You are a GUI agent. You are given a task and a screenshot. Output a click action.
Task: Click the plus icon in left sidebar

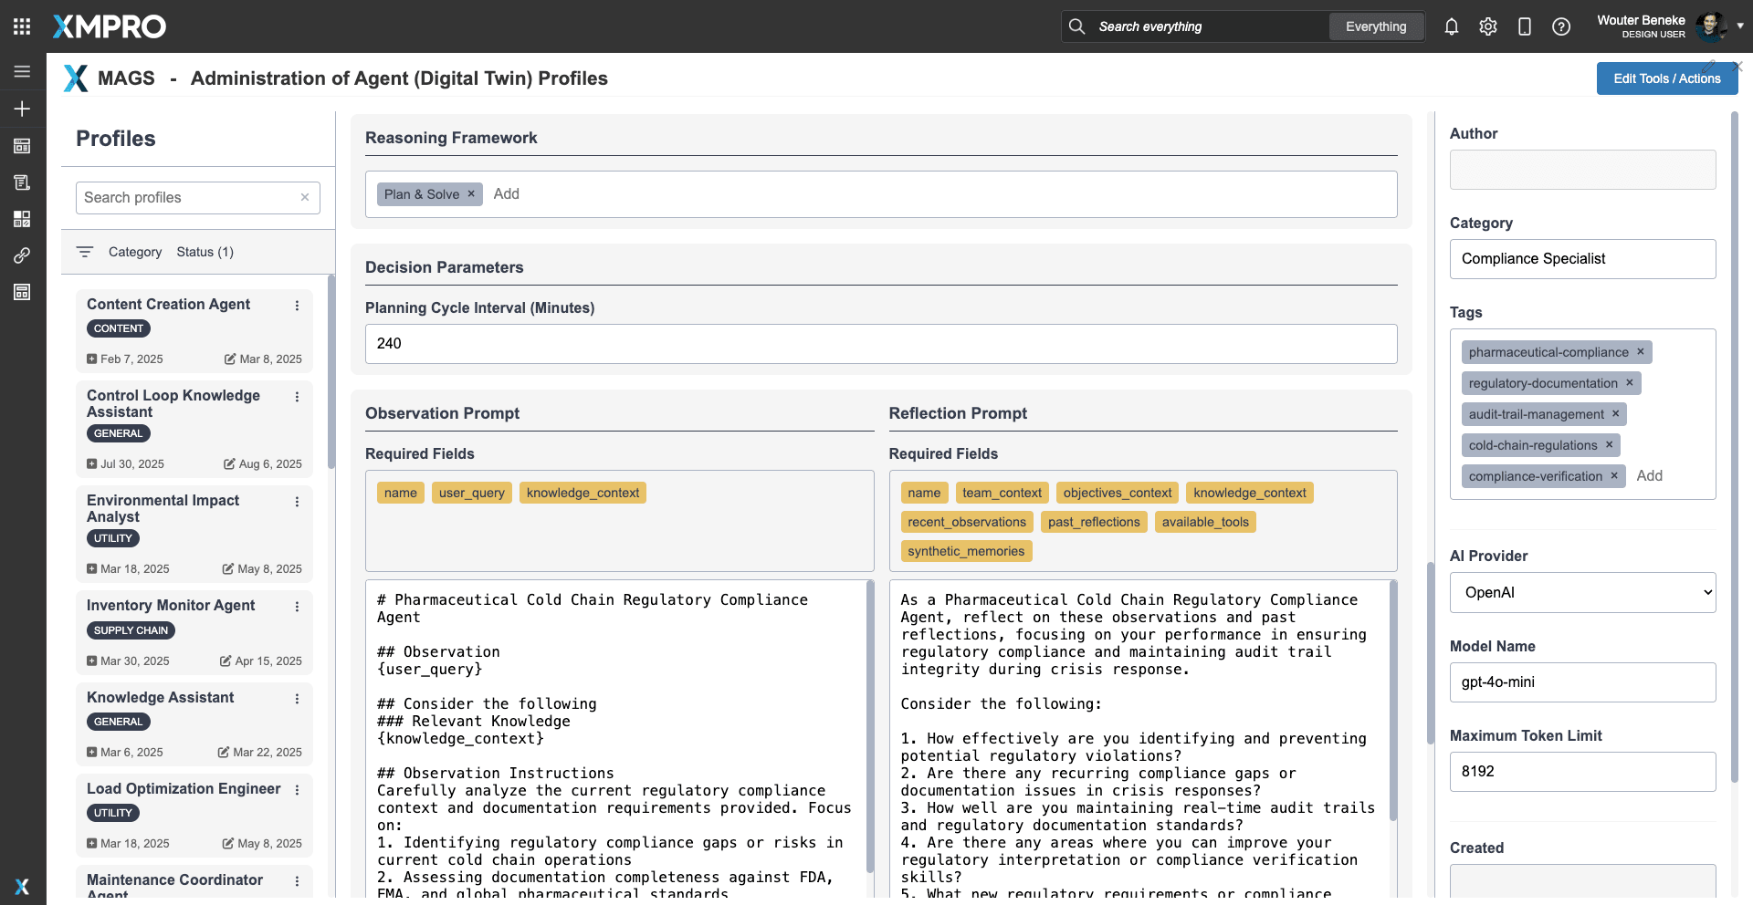[x=22, y=109]
